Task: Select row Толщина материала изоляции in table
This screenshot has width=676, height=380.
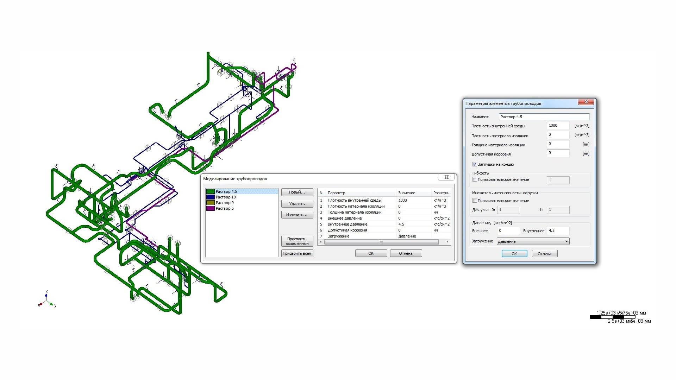Action: [x=384, y=212]
